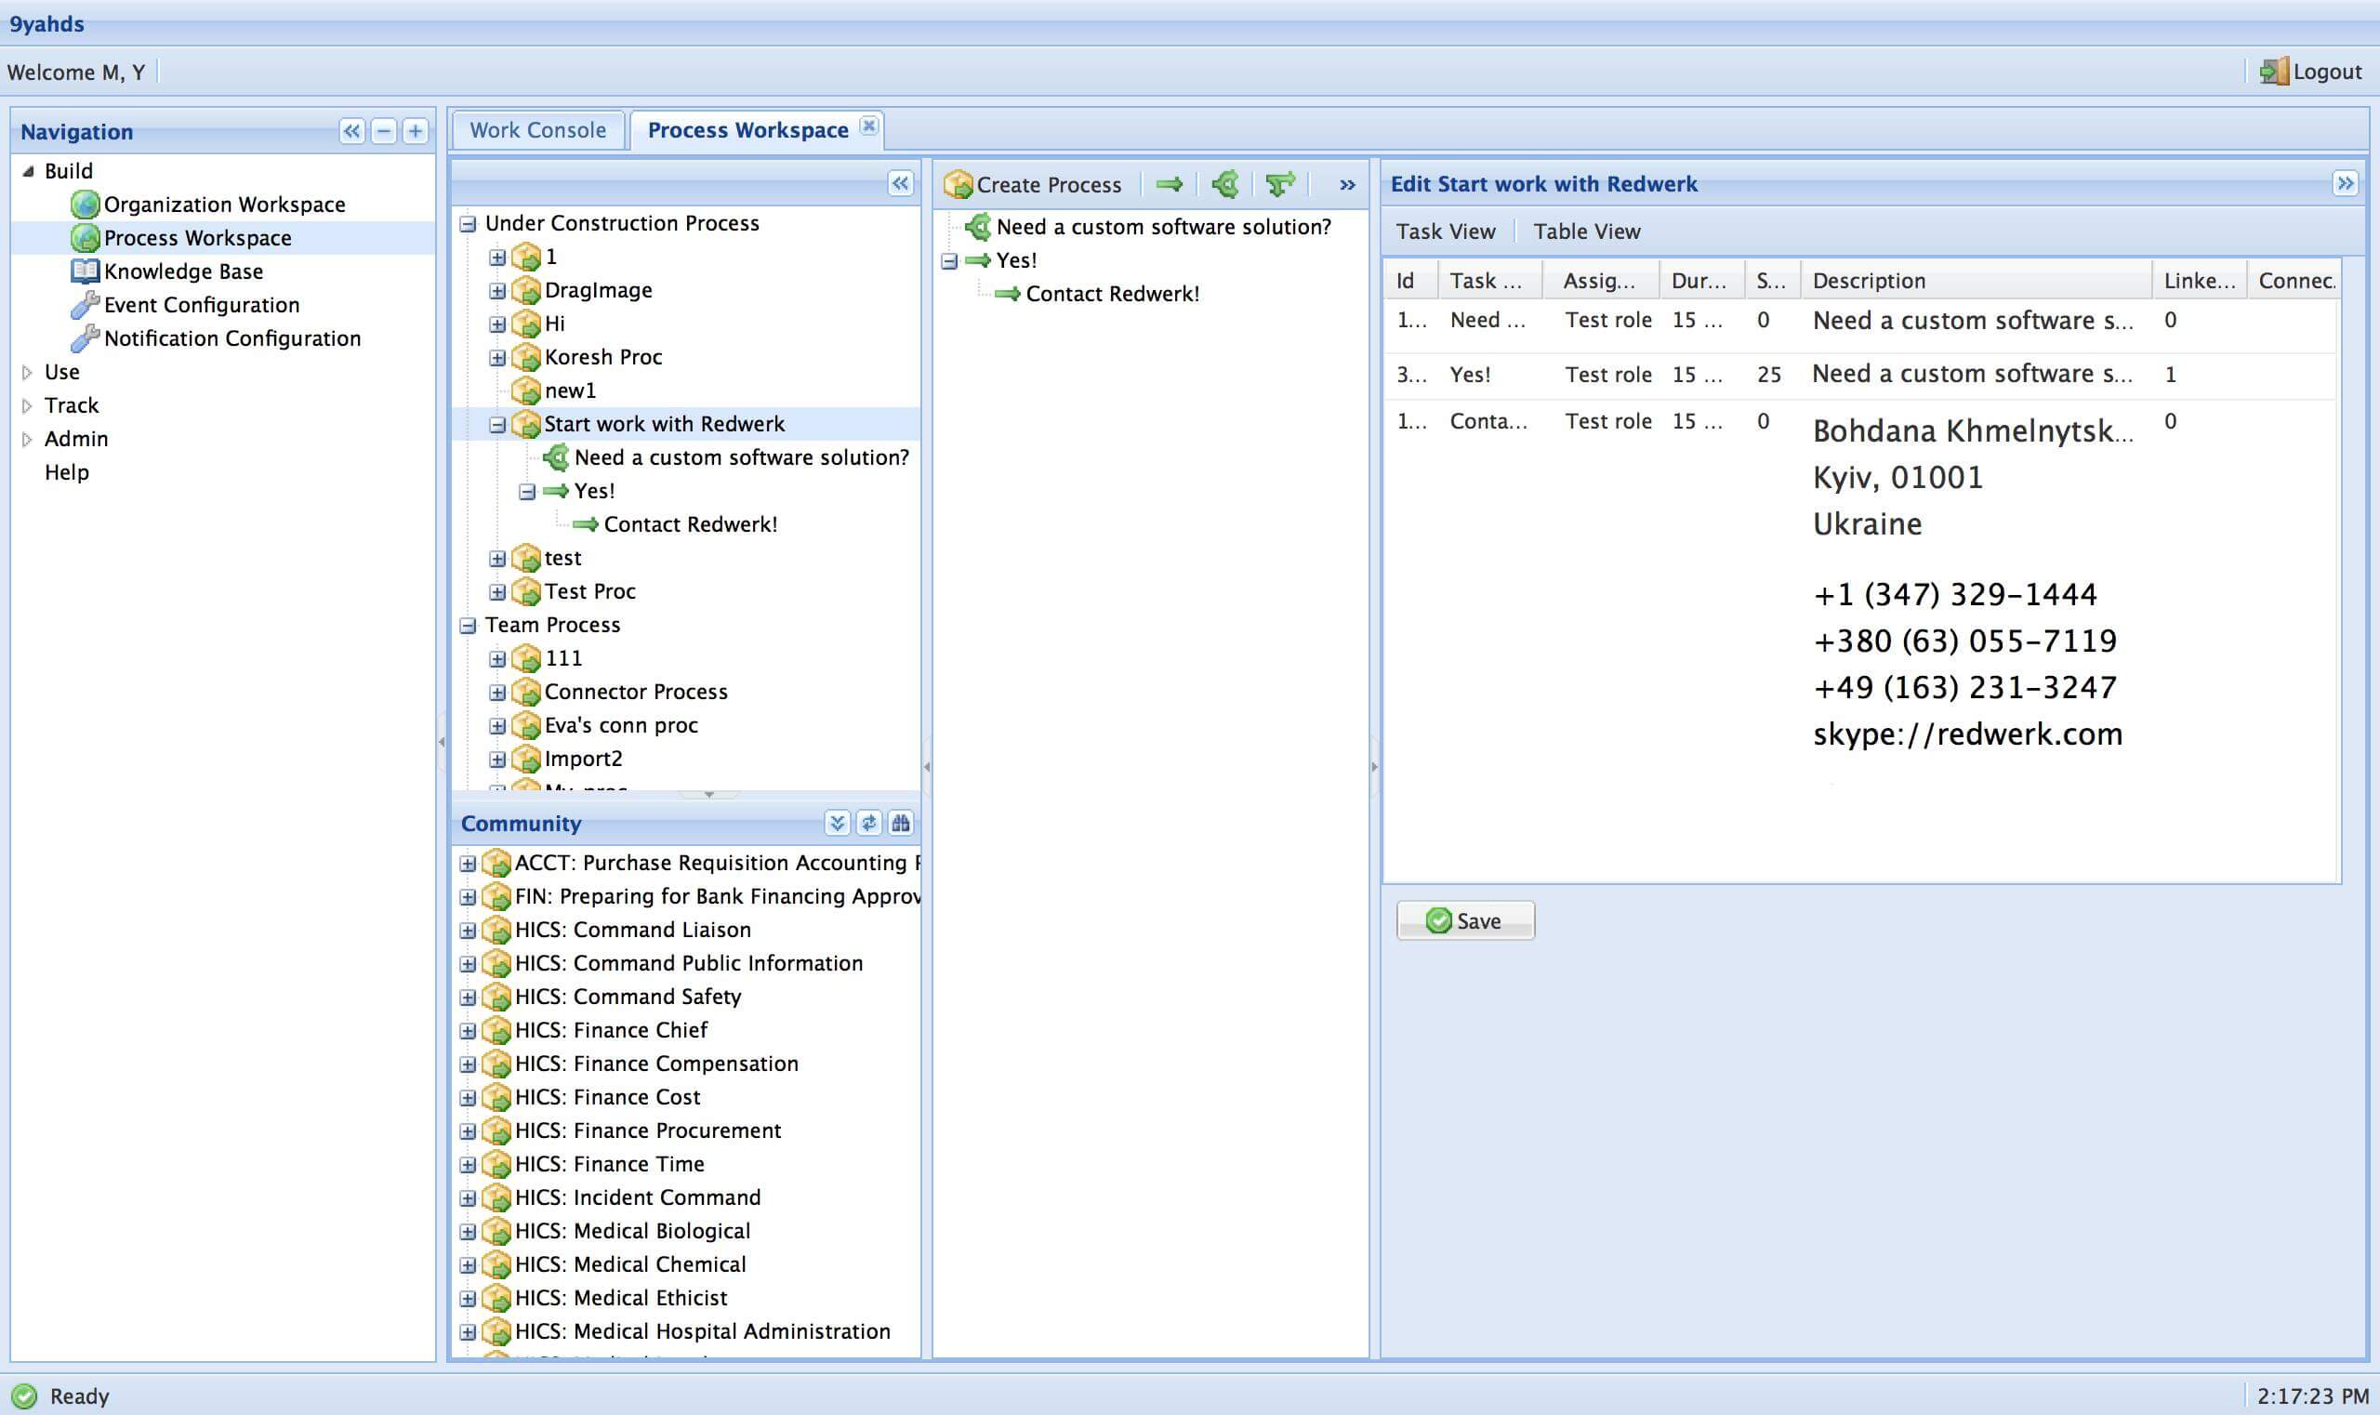Click the skype://redwerk.com description text

(x=1967, y=734)
